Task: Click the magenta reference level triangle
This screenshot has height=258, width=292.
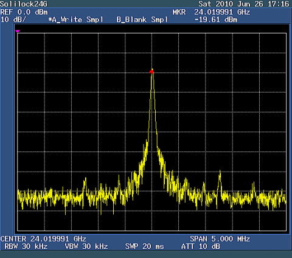Action: (18, 31)
